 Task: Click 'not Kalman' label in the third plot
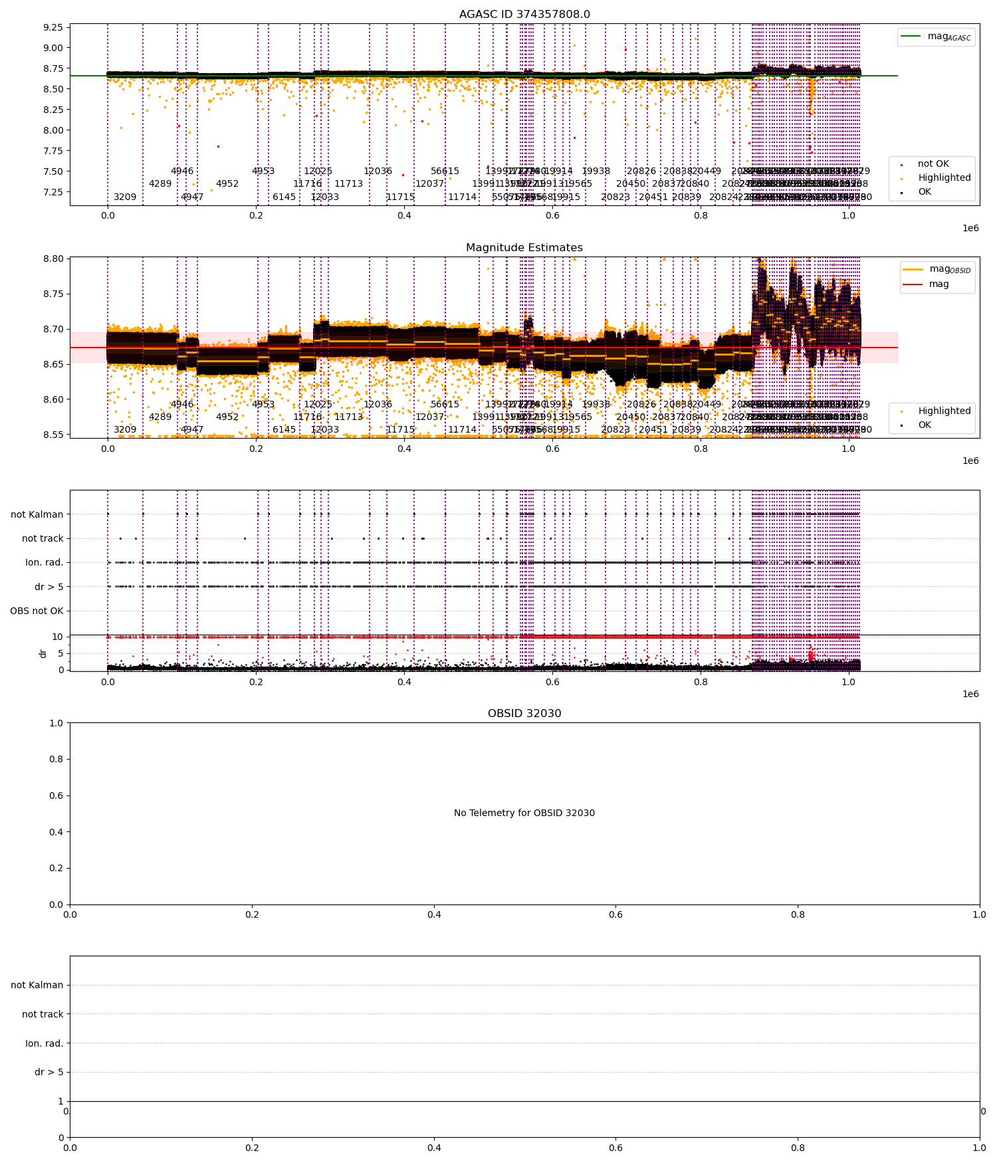coord(37,515)
